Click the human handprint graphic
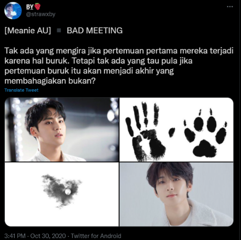241x240 pixels. tap(146, 132)
